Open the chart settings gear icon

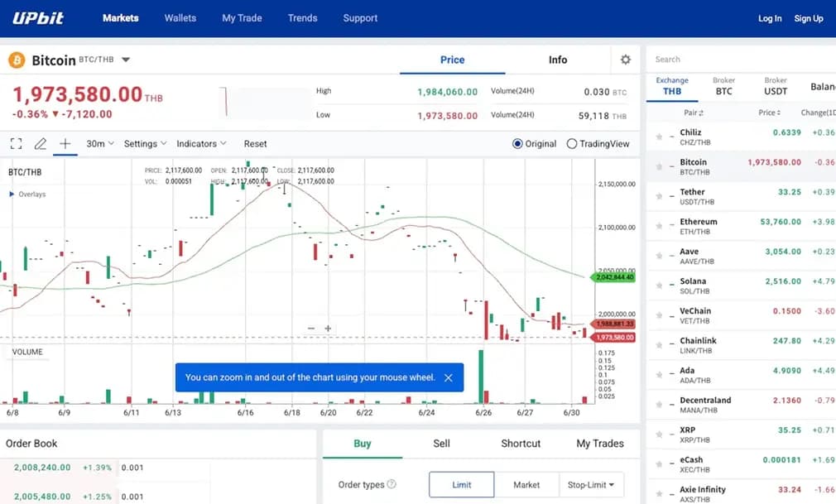pyautogui.click(x=626, y=60)
